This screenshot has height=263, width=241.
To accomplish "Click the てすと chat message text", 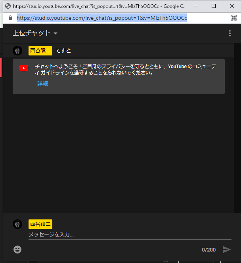I will coord(63,51).
